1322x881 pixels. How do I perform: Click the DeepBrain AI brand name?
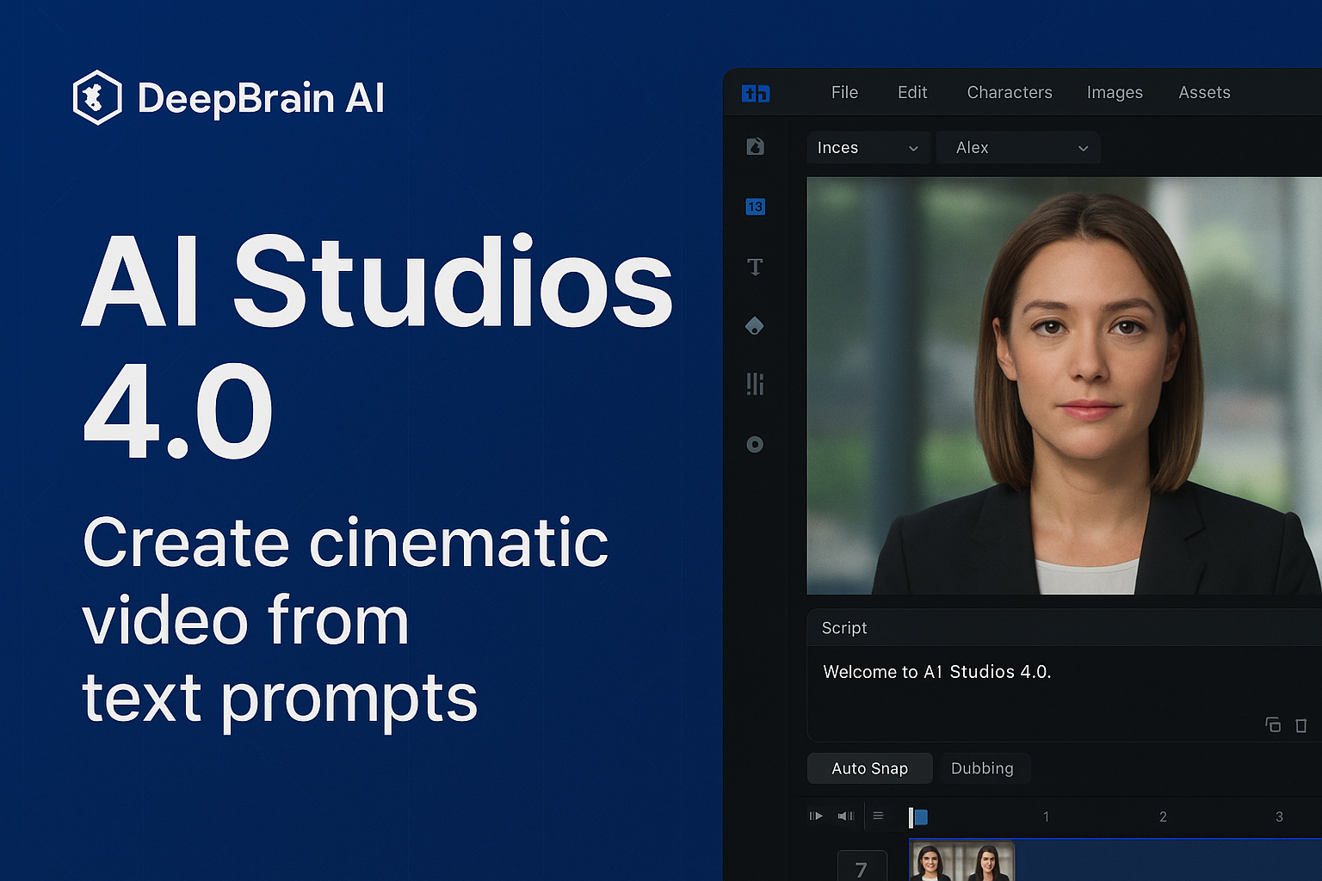tap(261, 98)
